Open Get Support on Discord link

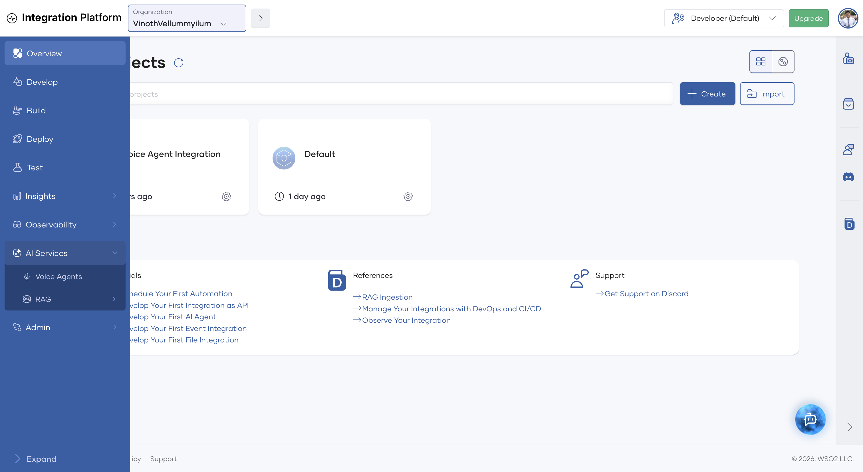pos(642,293)
